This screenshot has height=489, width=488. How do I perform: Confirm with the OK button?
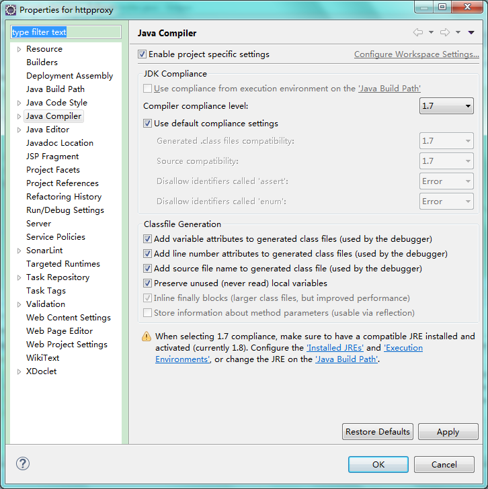378,464
